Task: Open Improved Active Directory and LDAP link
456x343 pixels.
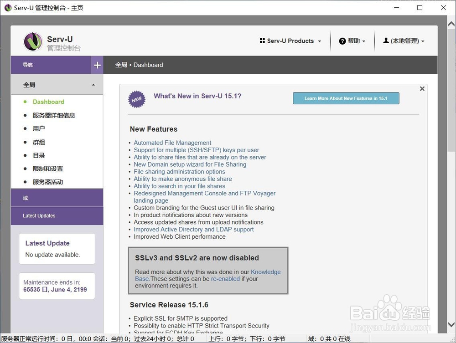Action: 194,230
